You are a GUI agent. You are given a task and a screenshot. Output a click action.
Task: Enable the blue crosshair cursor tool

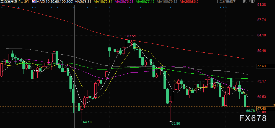(x=241, y=1)
